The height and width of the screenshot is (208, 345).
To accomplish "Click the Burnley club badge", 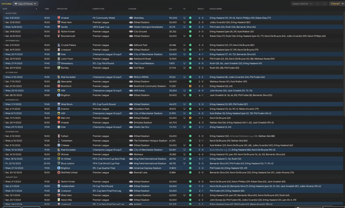I will 59,68.
